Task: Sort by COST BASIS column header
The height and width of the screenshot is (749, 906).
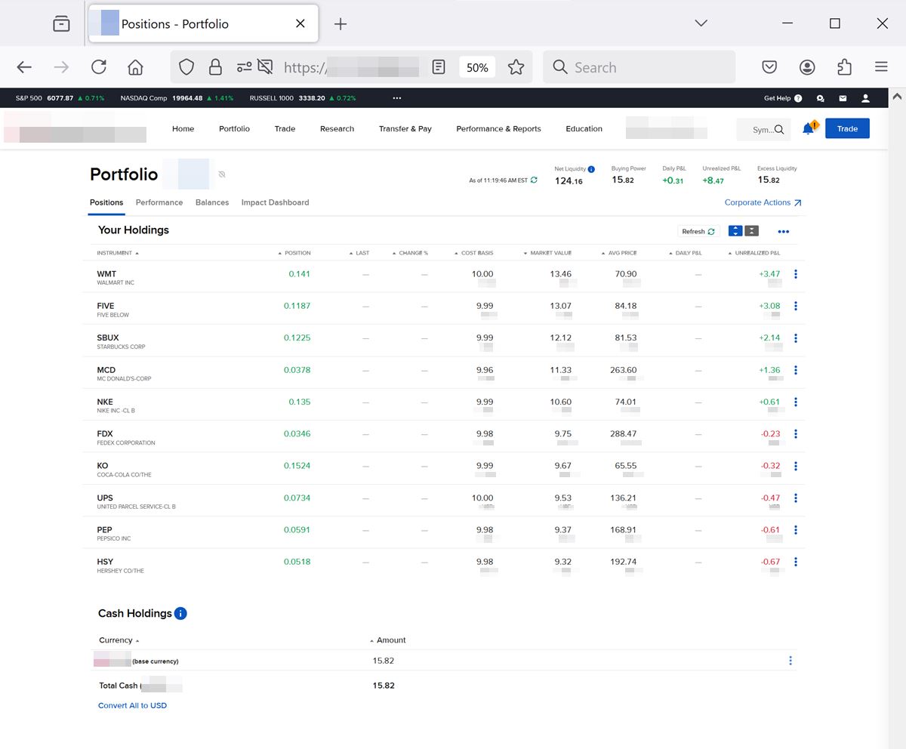Action: tap(473, 253)
